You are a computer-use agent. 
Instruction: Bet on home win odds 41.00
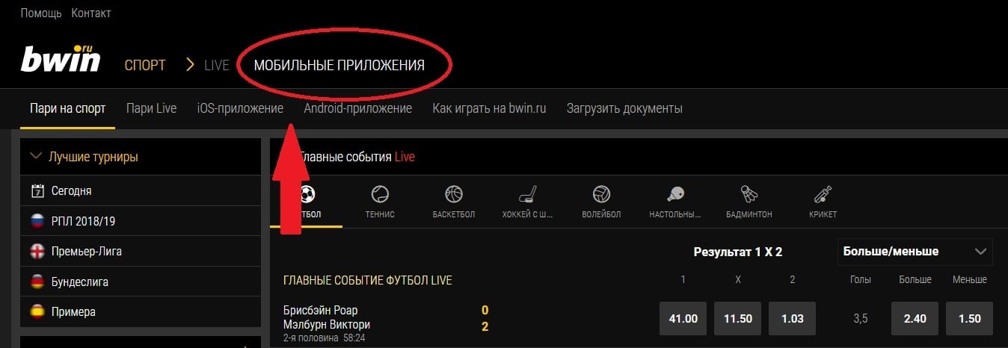[x=683, y=319]
